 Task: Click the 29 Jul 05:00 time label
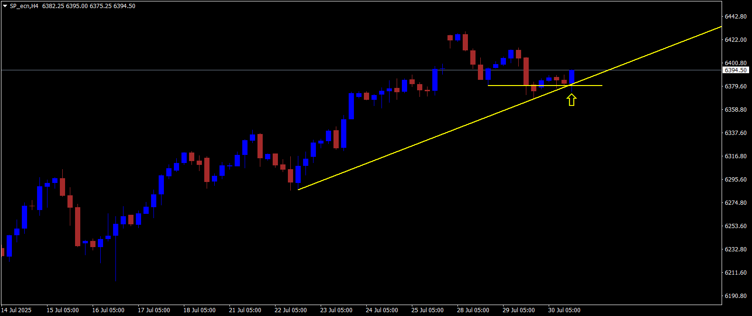click(x=519, y=310)
